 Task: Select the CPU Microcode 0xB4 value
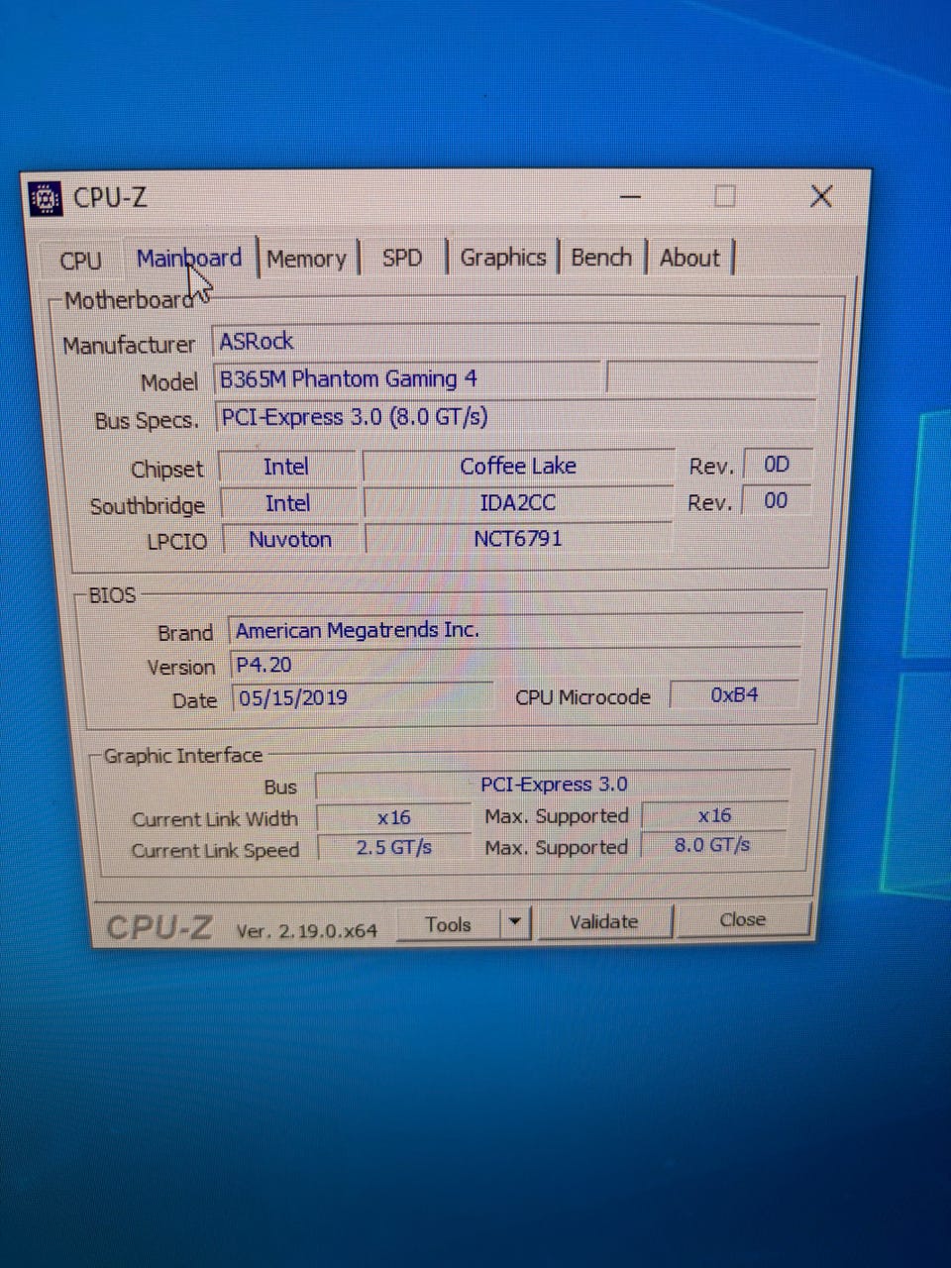[734, 695]
